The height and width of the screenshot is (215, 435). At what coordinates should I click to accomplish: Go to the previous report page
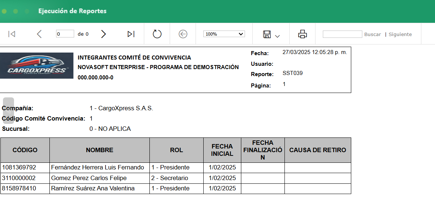[x=39, y=33]
